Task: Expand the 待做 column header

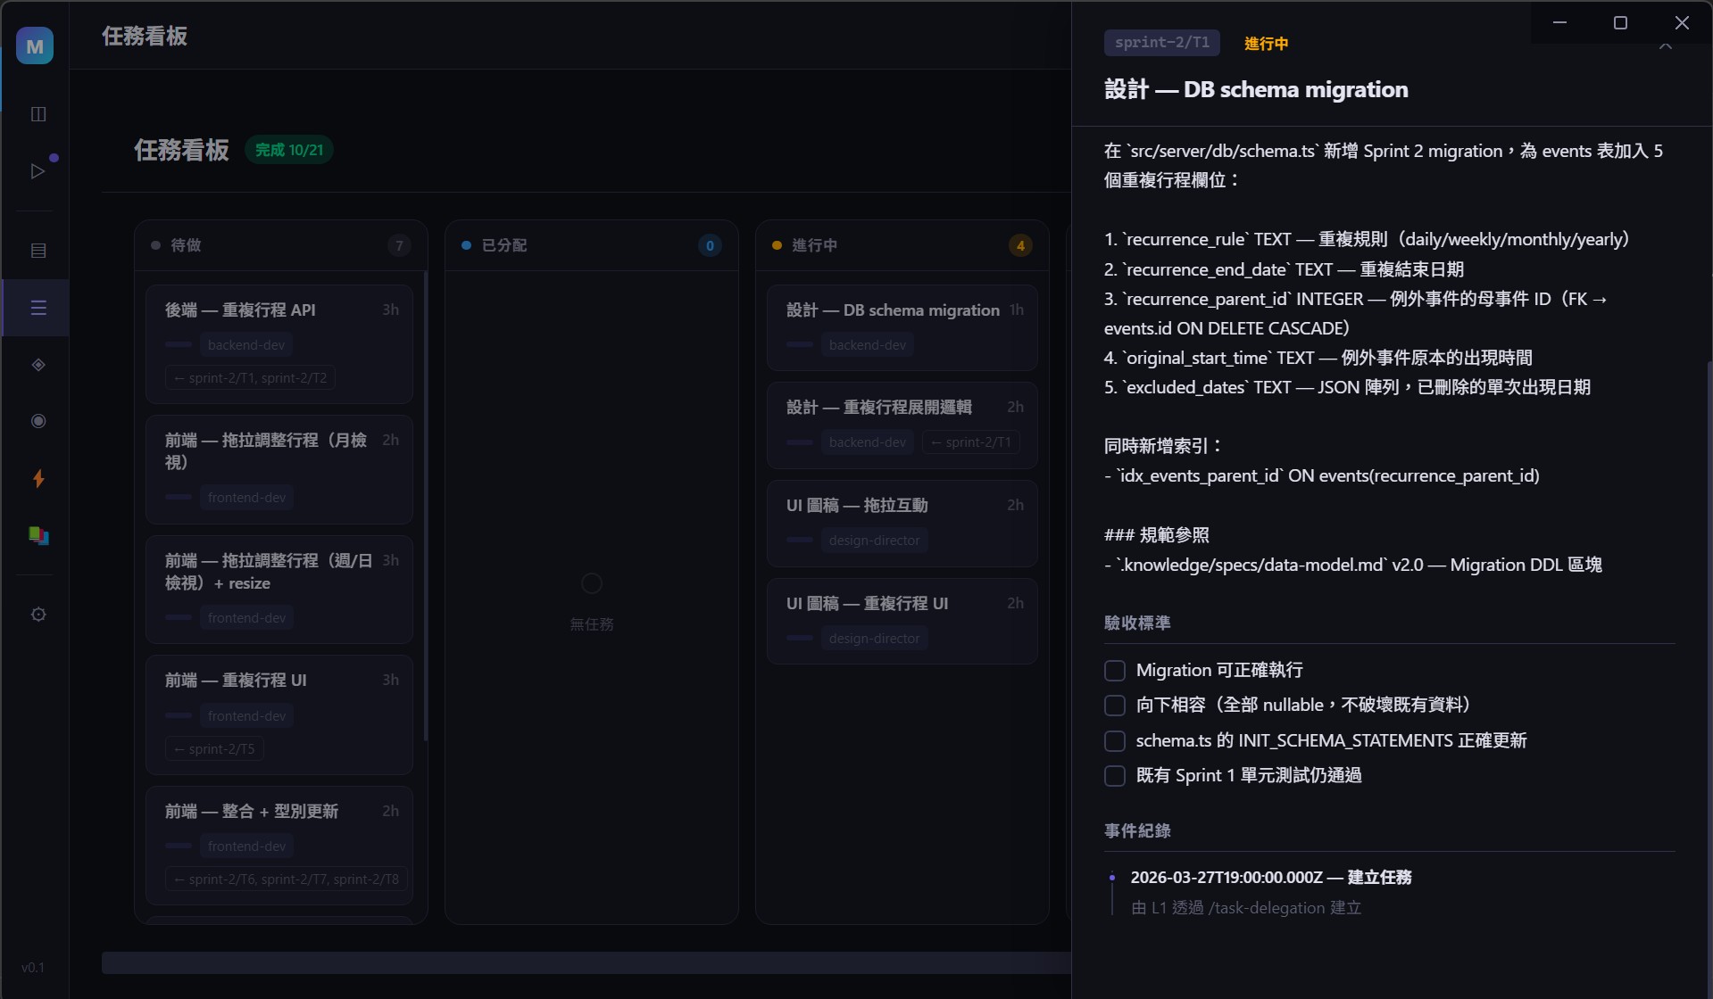Action: 187,244
